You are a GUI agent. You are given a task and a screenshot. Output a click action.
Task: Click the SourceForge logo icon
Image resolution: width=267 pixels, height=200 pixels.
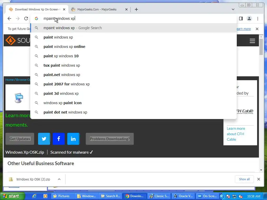[x=10, y=40]
